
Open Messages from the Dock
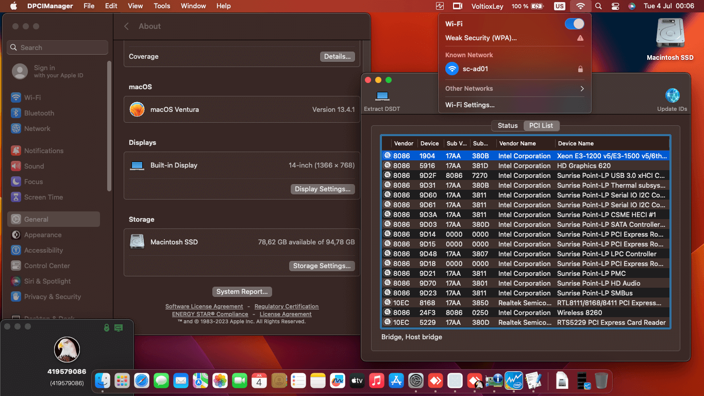[161, 381]
